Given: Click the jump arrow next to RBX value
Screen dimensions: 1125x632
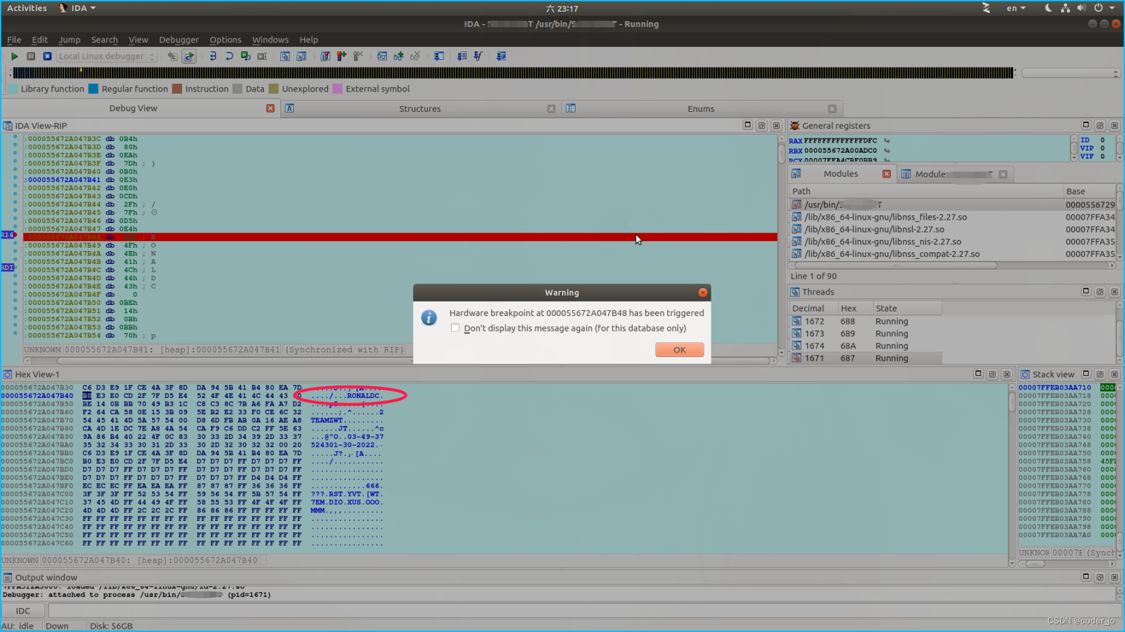Looking at the screenshot, I should (887, 151).
